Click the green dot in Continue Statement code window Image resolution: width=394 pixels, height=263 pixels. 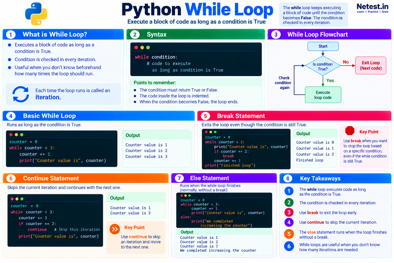pos(22,199)
